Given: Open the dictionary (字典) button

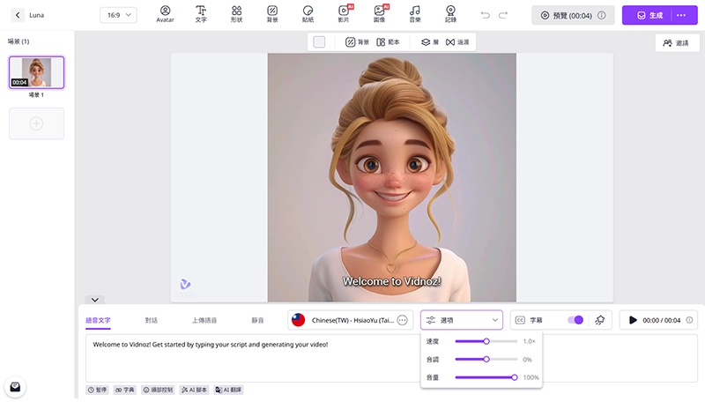Looking at the screenshot, I should 124,390.
